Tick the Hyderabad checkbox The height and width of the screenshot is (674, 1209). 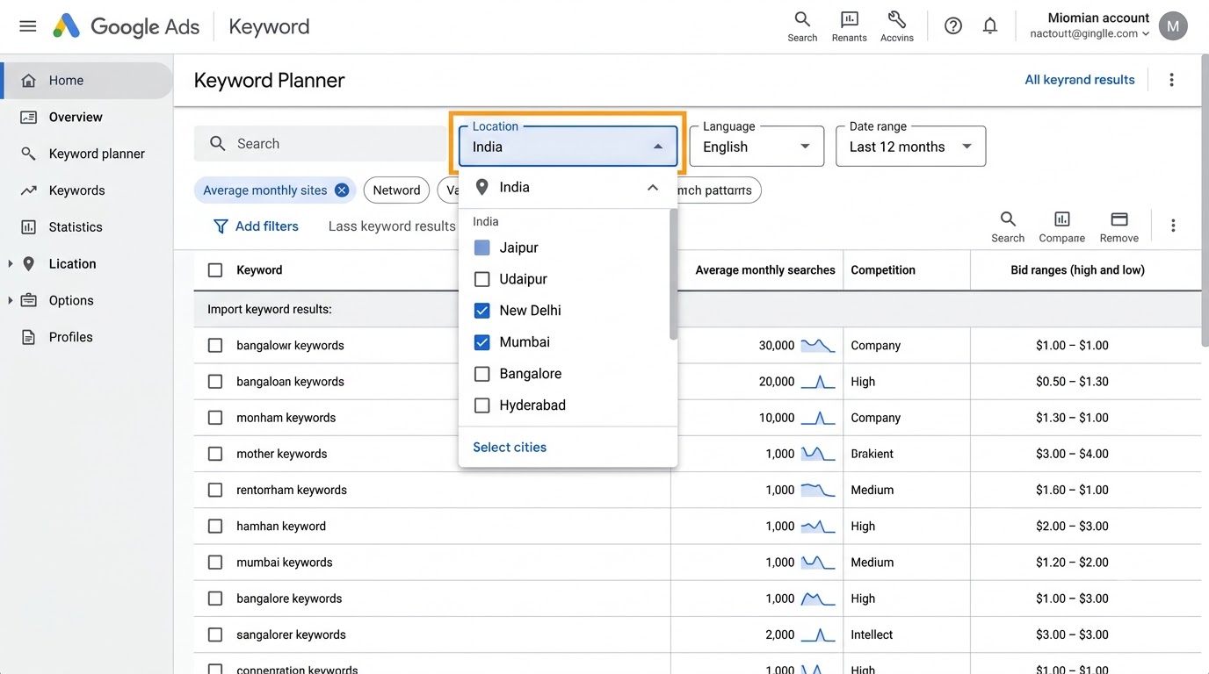click(x=481, y=405)
